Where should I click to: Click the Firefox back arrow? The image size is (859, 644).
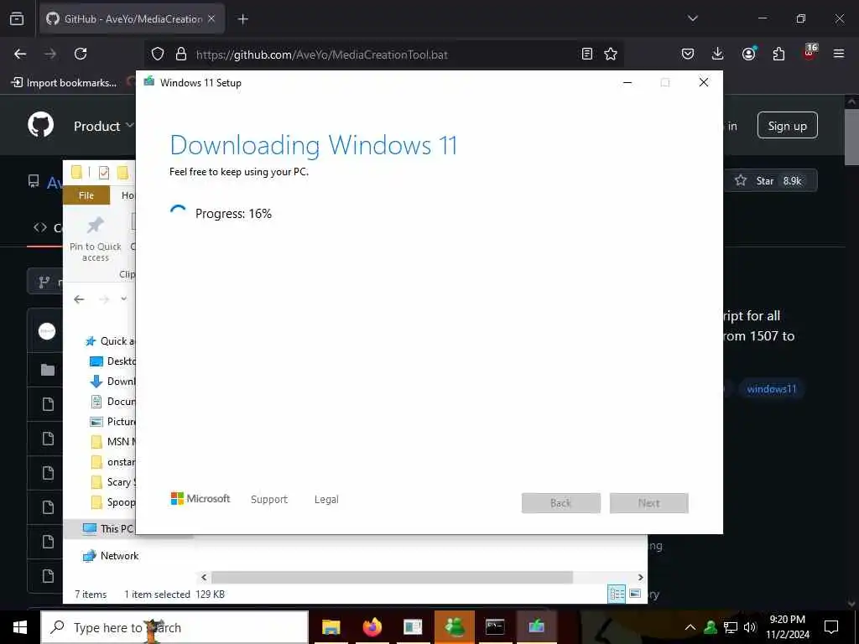[x=20, y=54]
